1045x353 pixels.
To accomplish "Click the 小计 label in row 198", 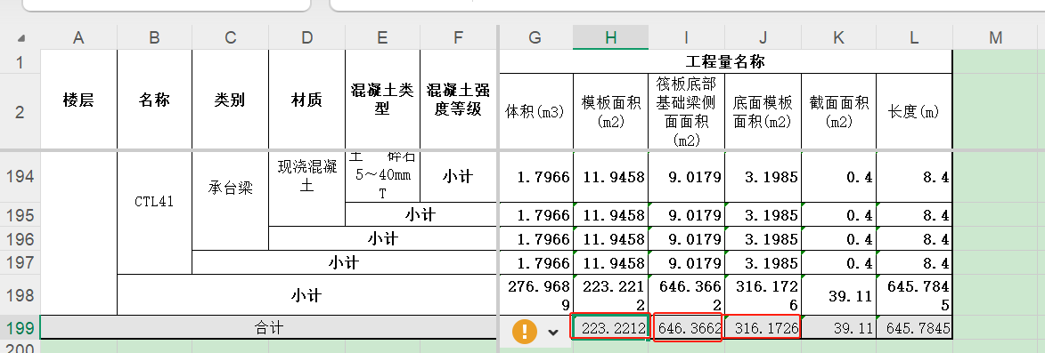I will coord(307,294).
